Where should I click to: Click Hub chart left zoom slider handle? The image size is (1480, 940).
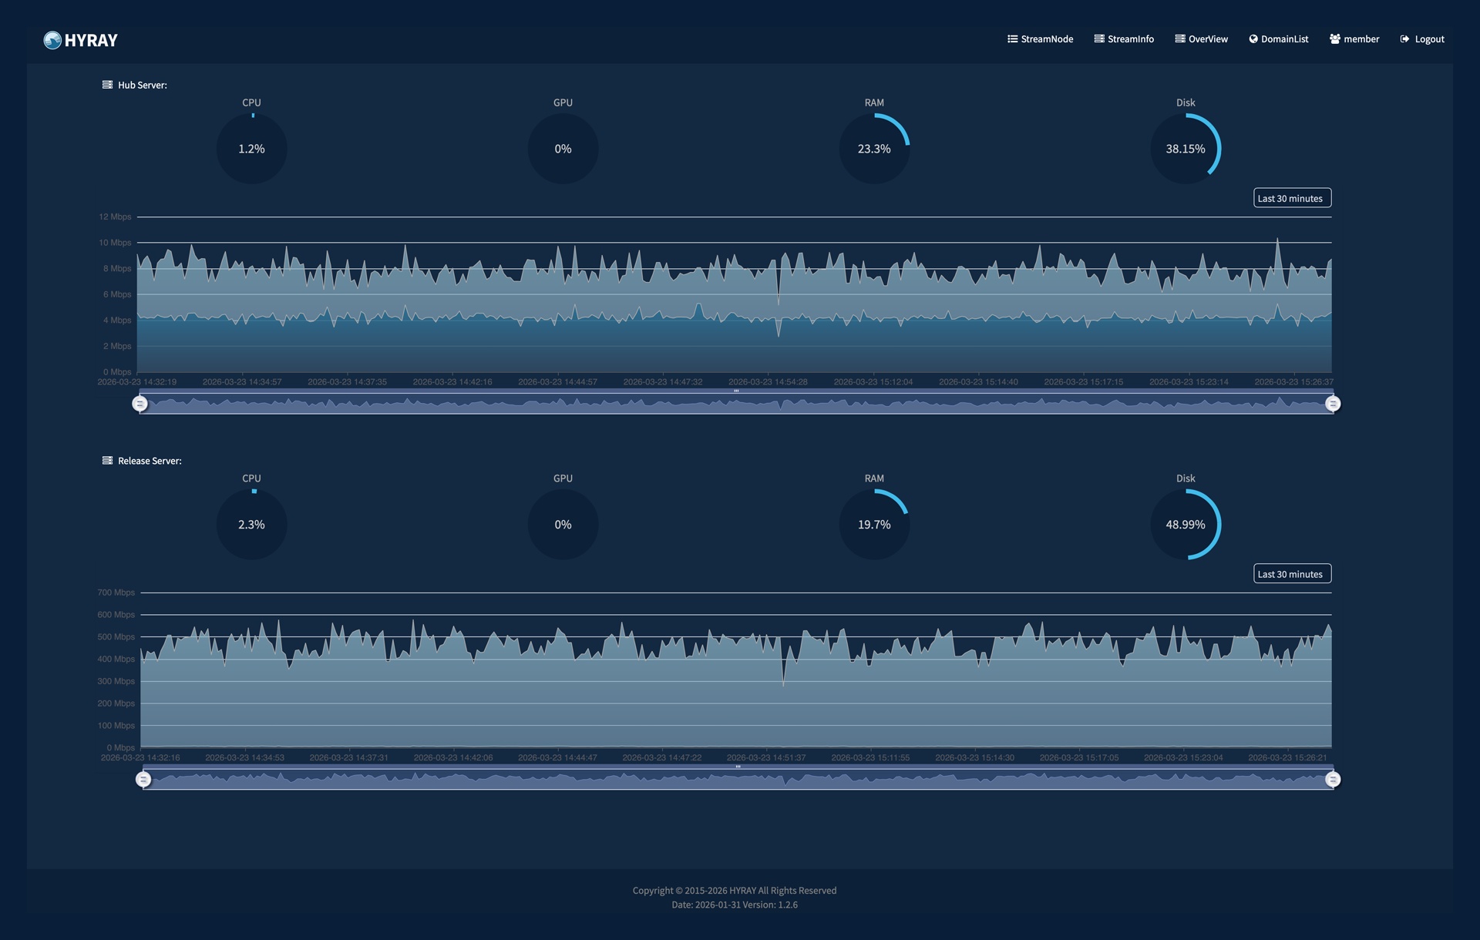pyautogui.click(x=140, y=403)
